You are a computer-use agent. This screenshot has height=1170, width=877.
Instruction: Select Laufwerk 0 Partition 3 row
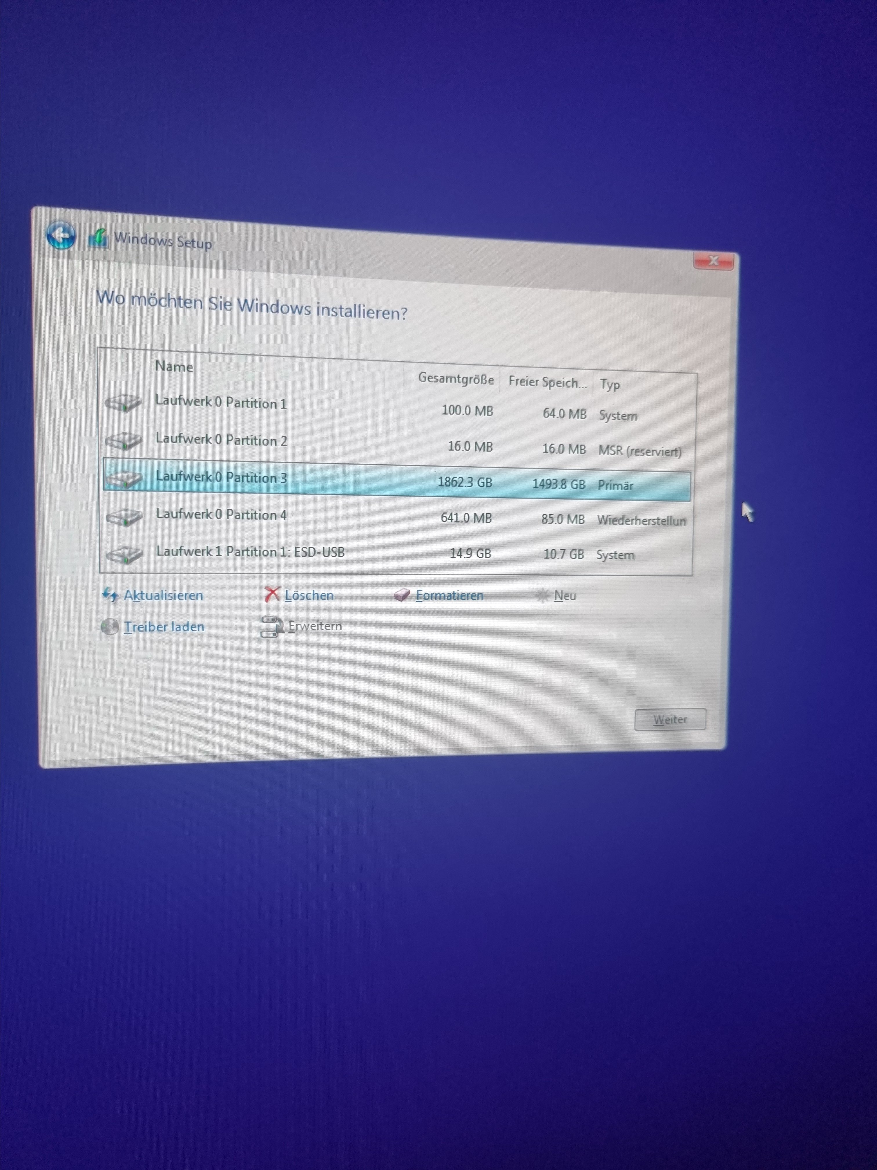click(x=221, y=478)
